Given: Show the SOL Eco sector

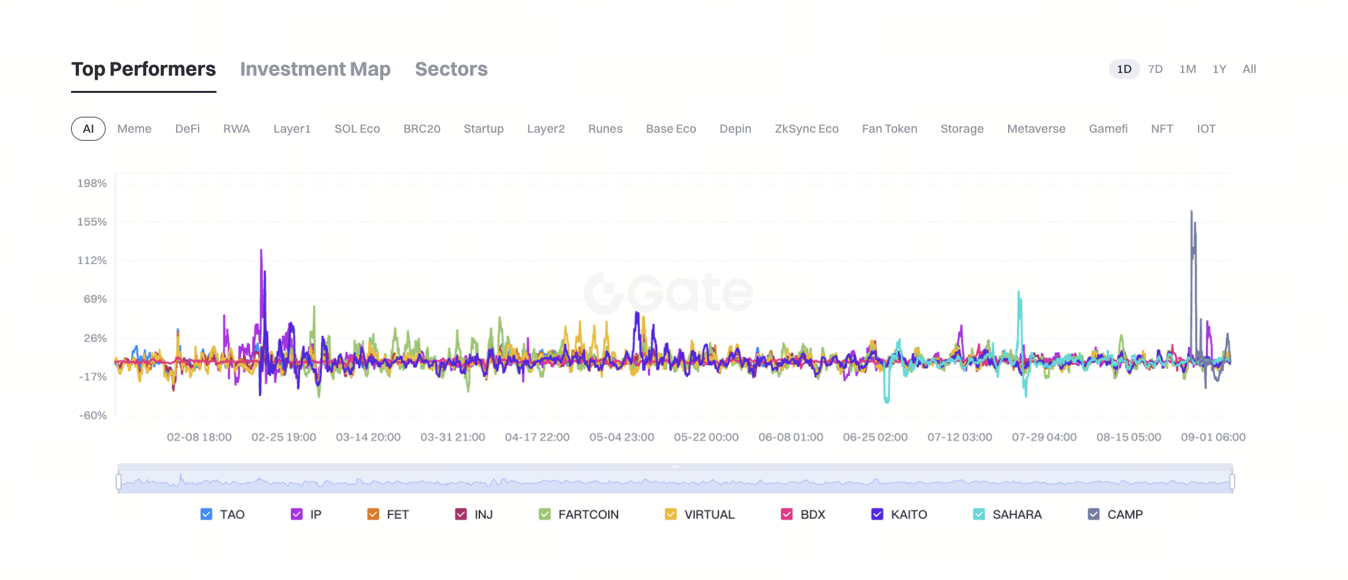Looking at the screenshot, I should (357, 129).
